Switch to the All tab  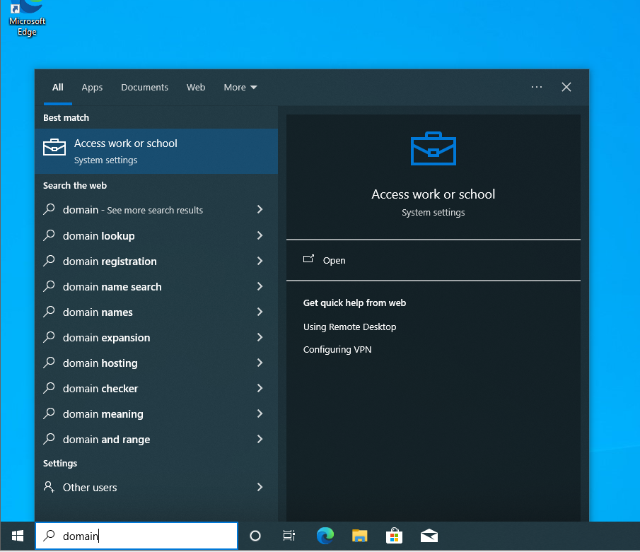click(57, 88)
